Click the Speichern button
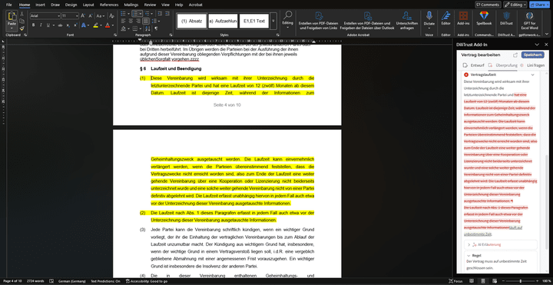The image size is (553, 285). click(532, 55)
